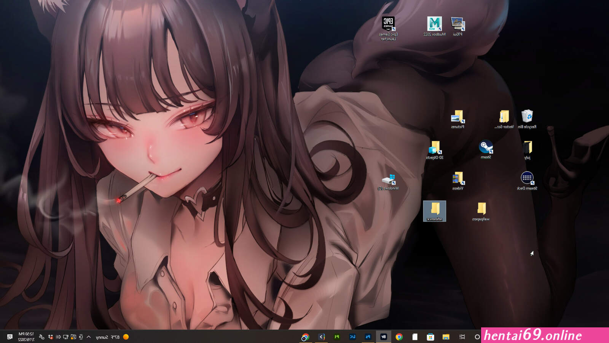Open the Recycle Bin desktop icon

pyautogui.click(x=527, y=119)
